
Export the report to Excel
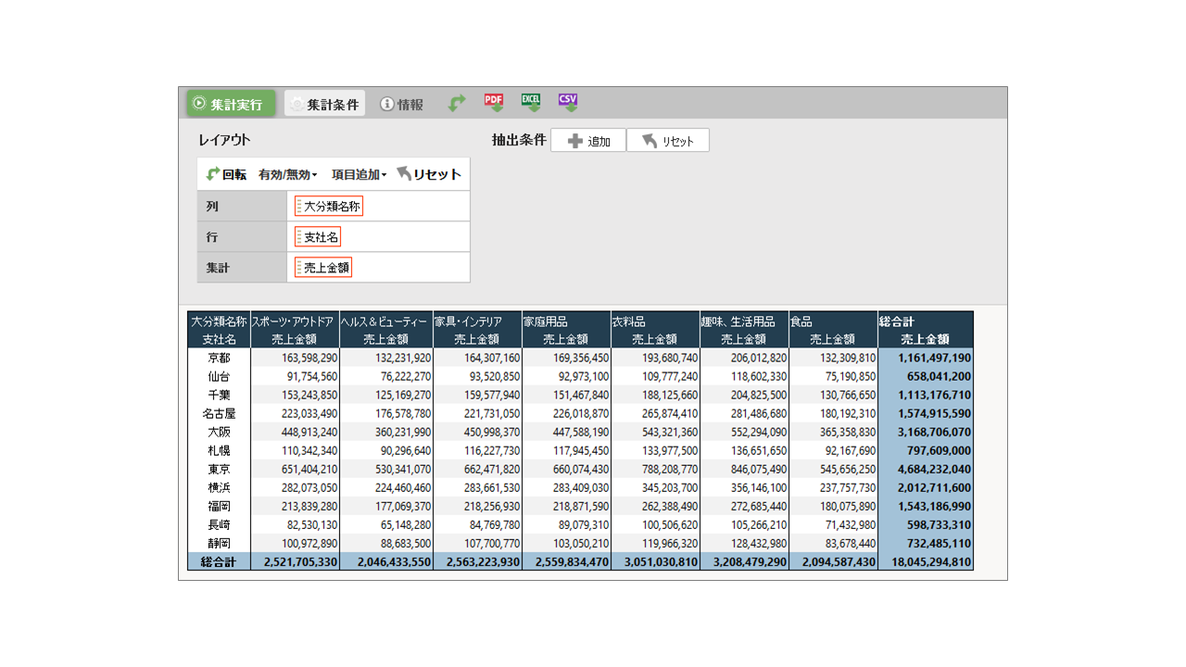[x=531, y=103]
